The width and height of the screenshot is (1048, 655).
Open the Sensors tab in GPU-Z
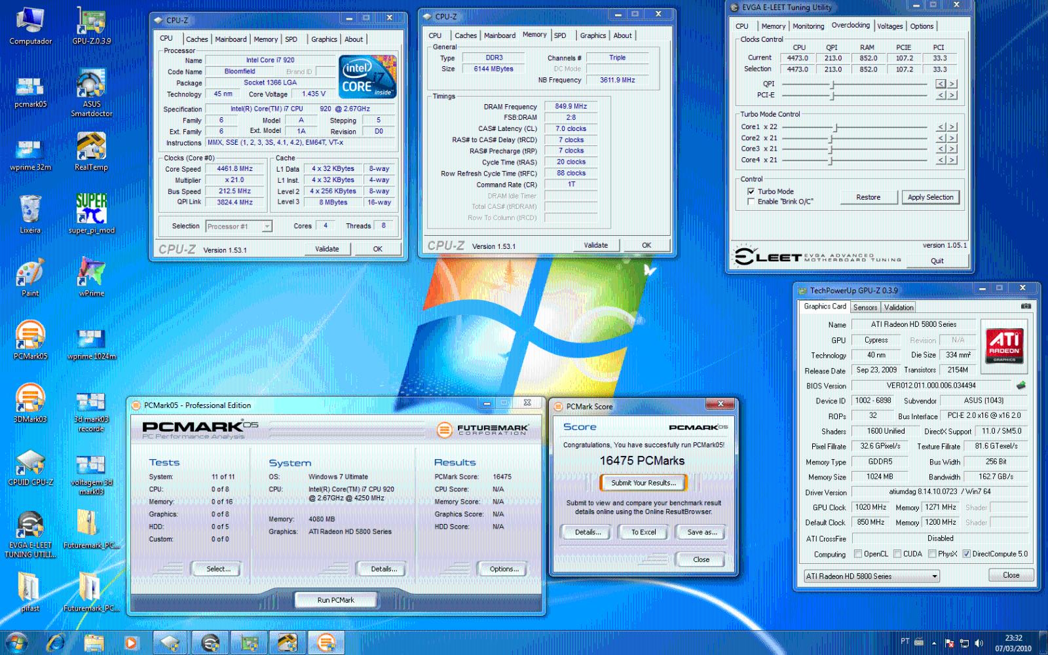pyautogui.click(x=865, y=307)
